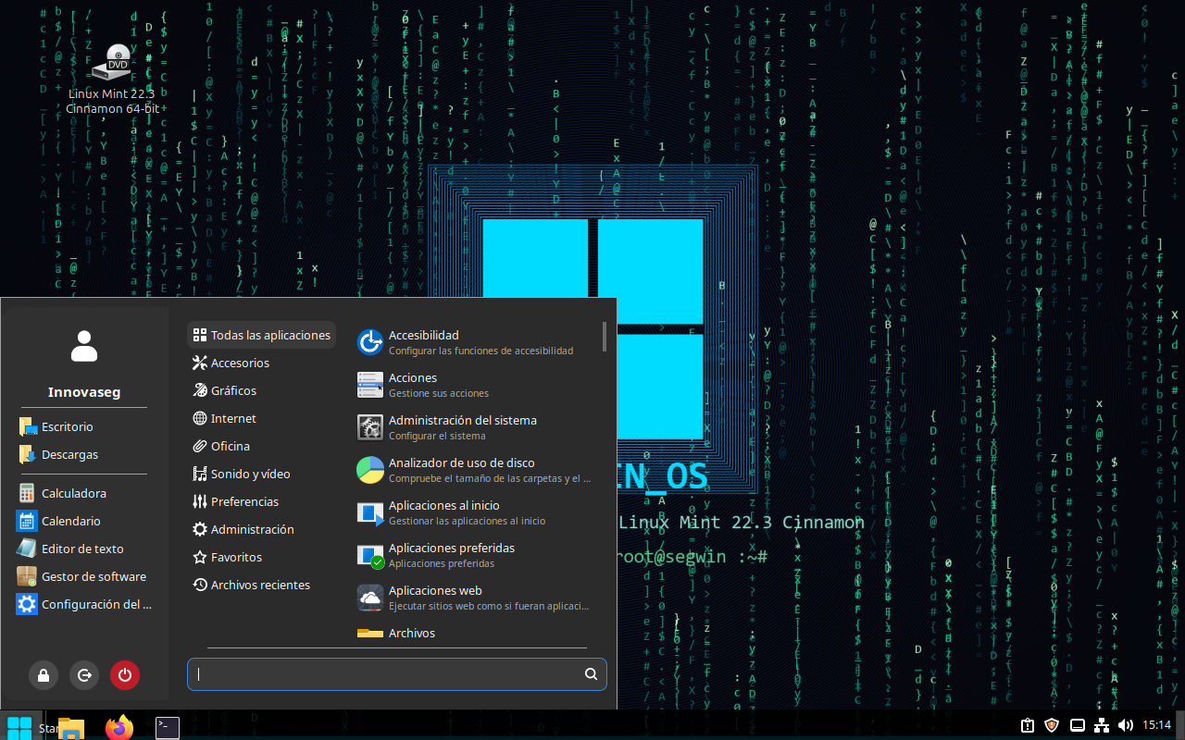Open the file manager from the taskbar
Screen dimensions: 1185x740
pyautogui.click(x=71, y=728)
